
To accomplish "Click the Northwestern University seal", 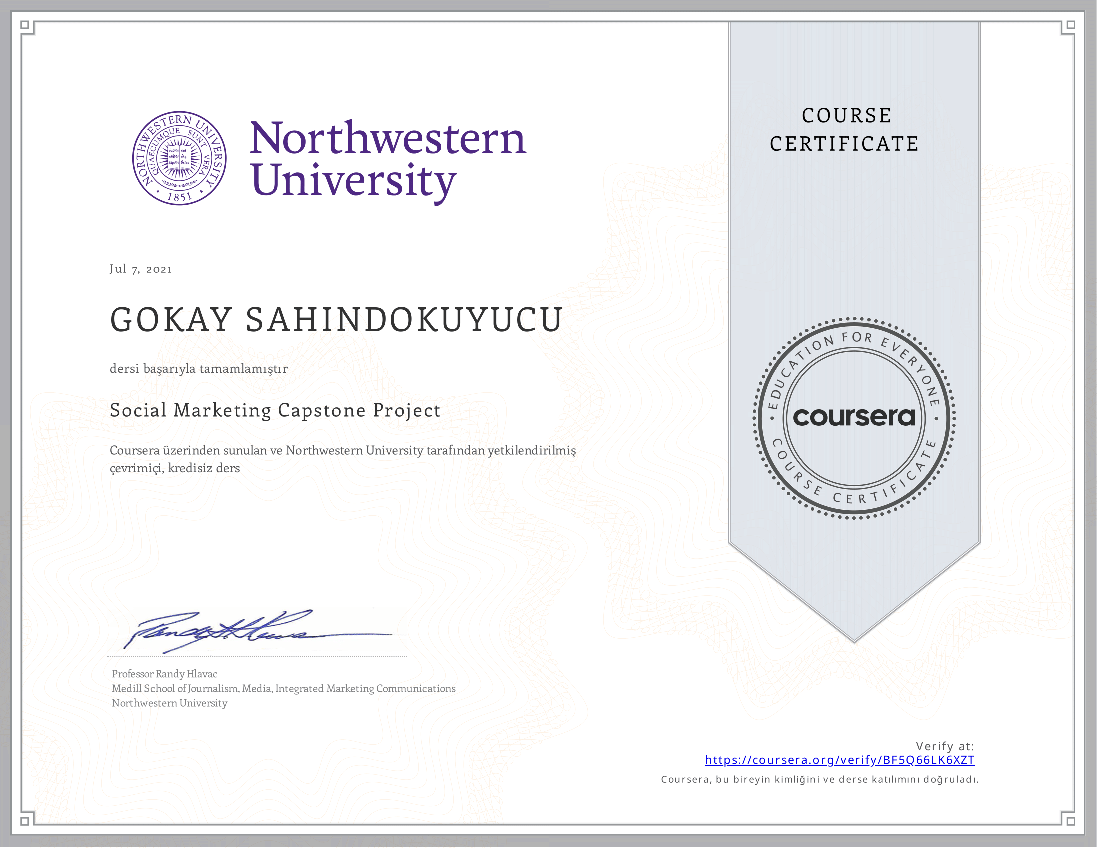I will pyautogui.click(x=179, y=158).
